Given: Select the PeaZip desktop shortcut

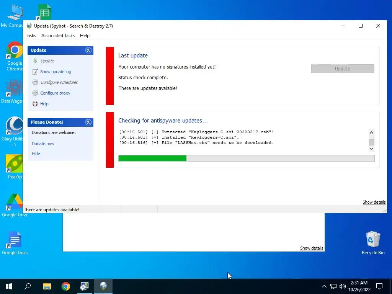Looking at the screenshot, I should click(14, 167).
